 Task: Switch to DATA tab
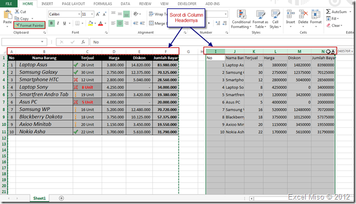[125, 4]
